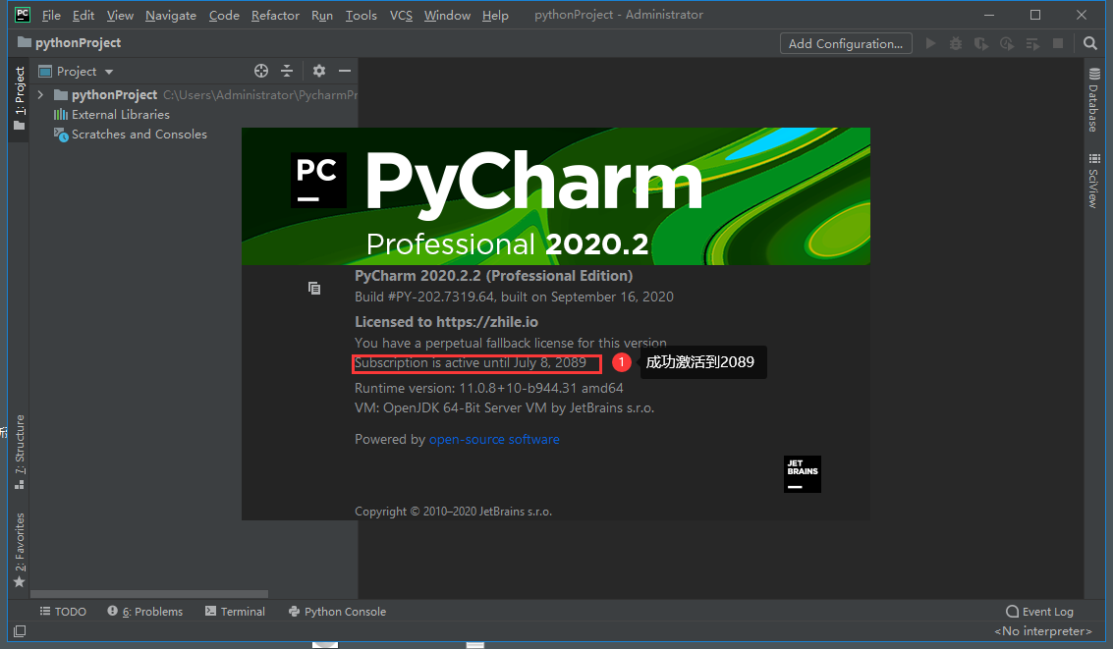Expand the pythonProject tree node

(x=40, y=95)
